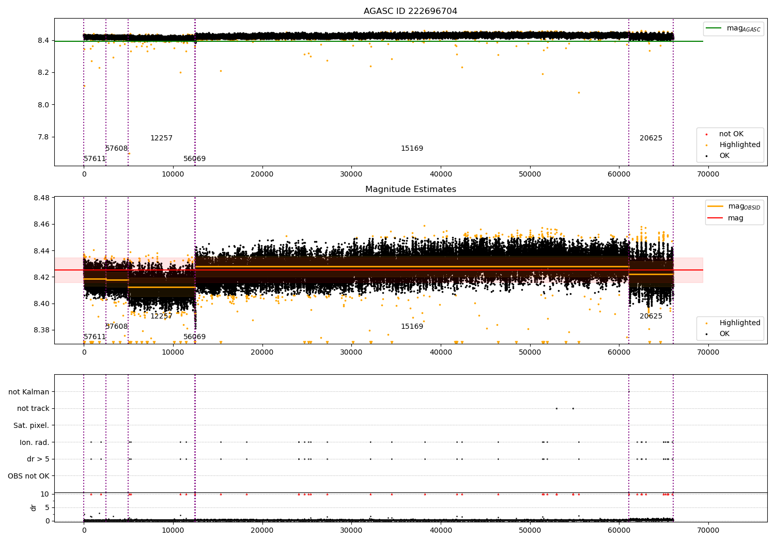Select obsid label 57611 in the top plot
The width and height of the screenshot is (775, 542).
click(x=95, y=159)
